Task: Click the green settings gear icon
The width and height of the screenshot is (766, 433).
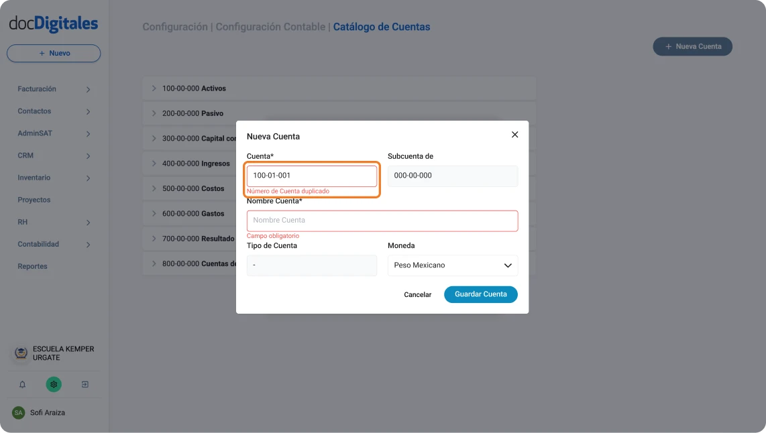Action: tap(53, 383)
